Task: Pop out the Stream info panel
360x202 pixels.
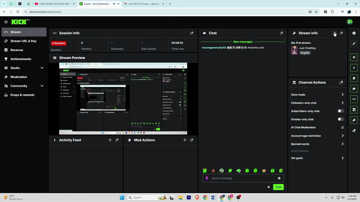Action: [341, 33]
